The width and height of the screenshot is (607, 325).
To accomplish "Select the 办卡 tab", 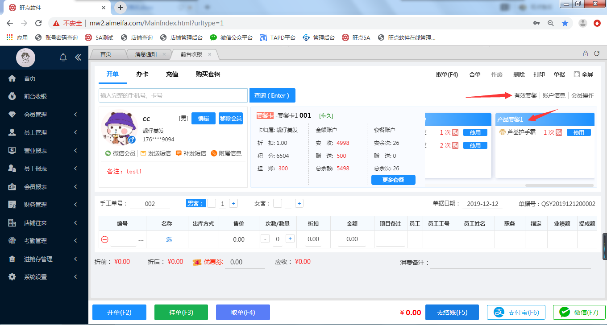I will click(x=142, y=74).
